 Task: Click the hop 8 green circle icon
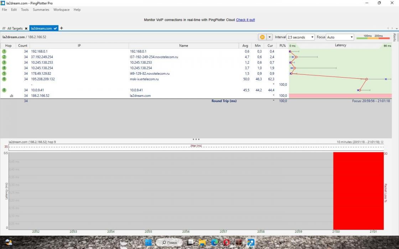[4, 90]
